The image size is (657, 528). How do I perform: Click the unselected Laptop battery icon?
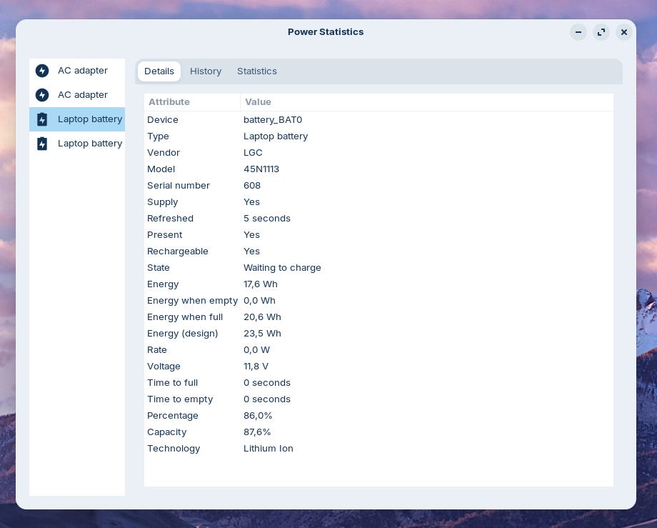pos(42,144)
